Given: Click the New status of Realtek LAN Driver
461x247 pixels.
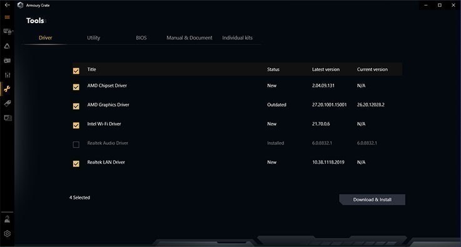Looking at the screenshot, I should tap(271, 162).
